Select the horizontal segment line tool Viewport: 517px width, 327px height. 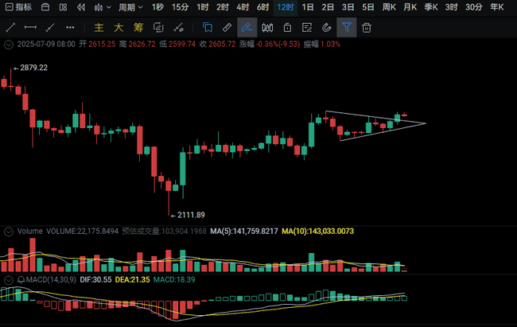30,27
